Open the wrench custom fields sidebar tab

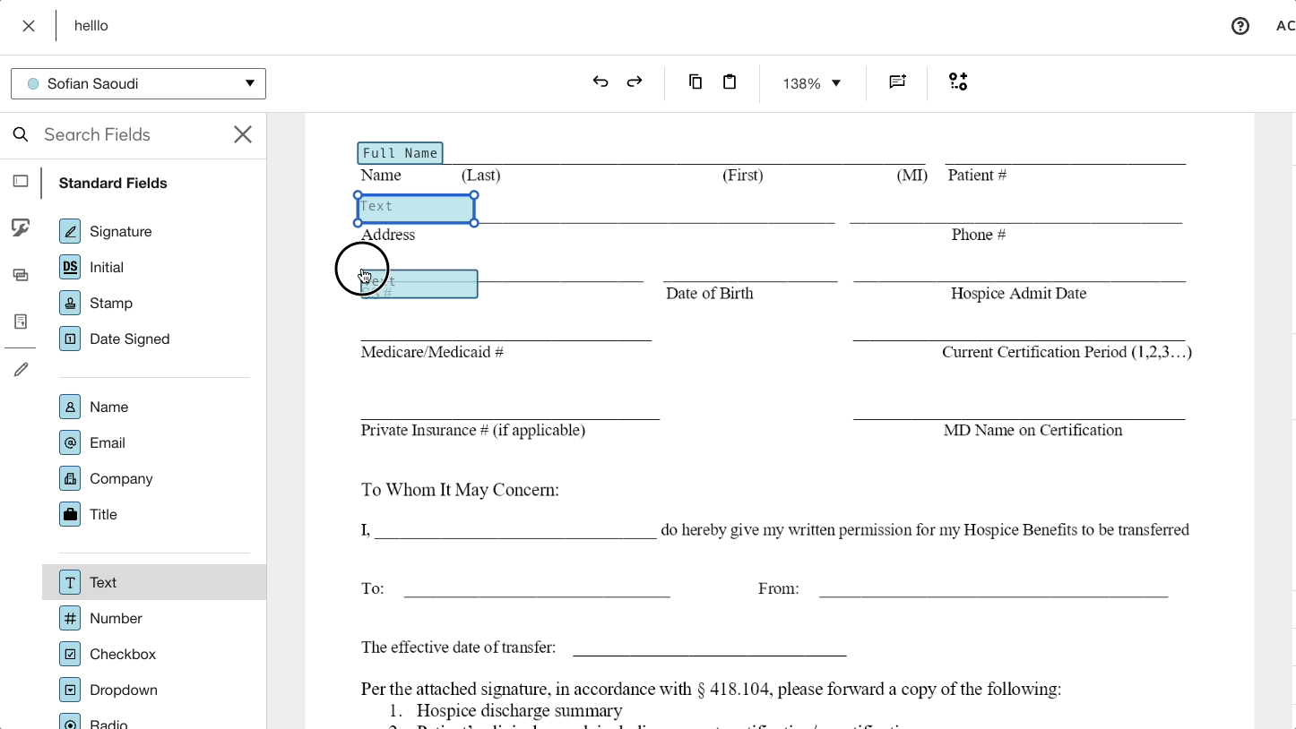pos(21,227)
